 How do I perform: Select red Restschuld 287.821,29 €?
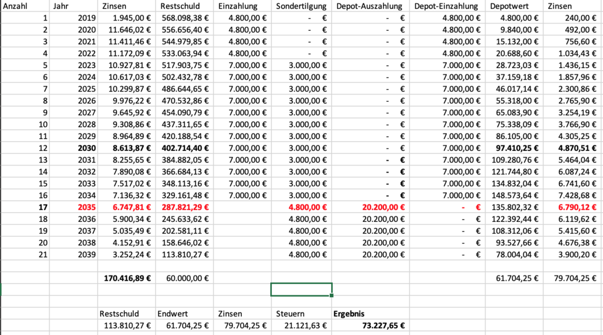coord(185,207)
